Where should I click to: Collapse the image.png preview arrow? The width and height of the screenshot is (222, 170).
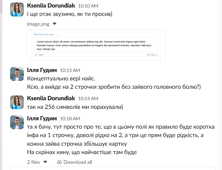click(x=55, y=24)
